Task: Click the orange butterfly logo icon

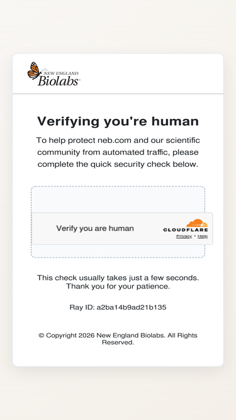Action: (x=34, y=71)
